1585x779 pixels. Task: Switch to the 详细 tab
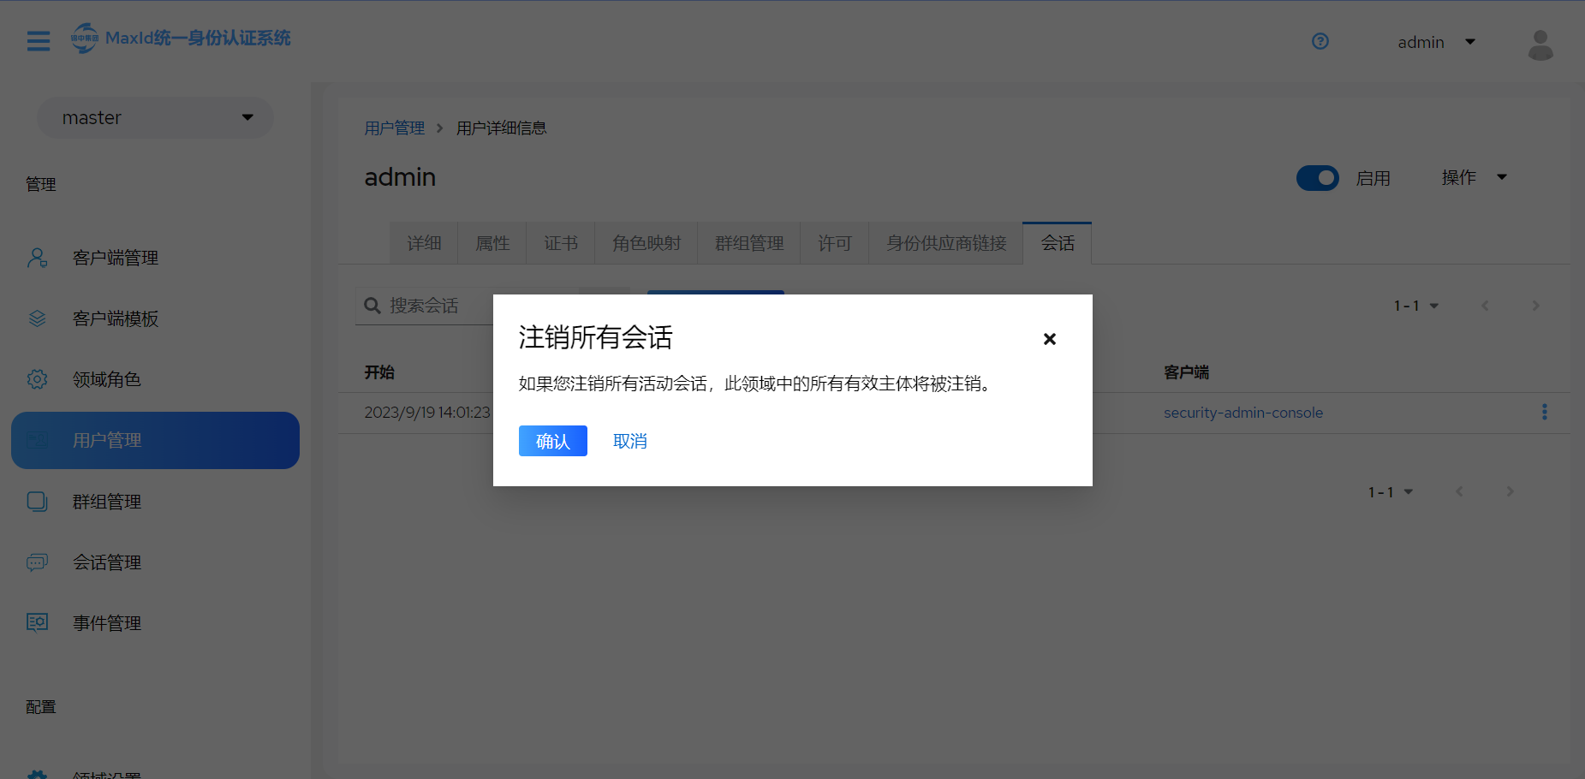[424, 243]
